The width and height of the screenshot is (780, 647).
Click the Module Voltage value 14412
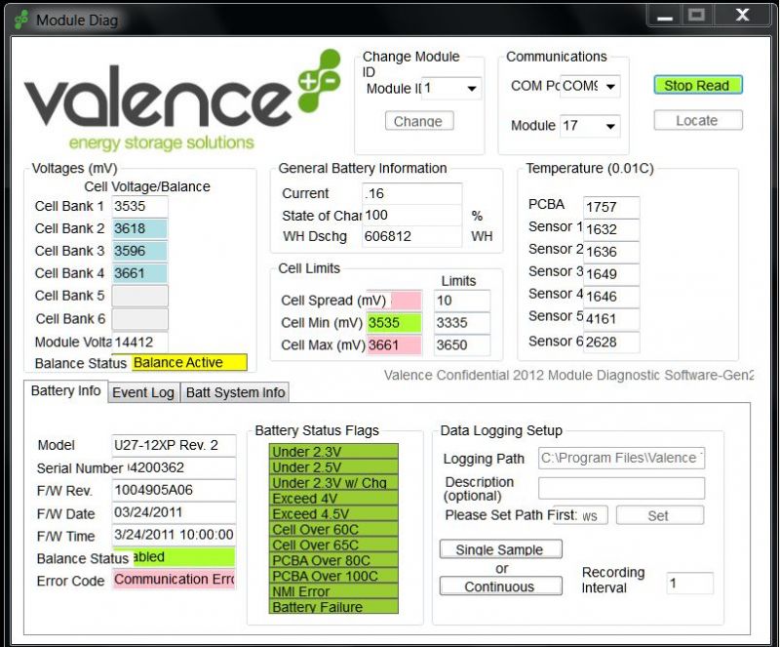[139, 343]
